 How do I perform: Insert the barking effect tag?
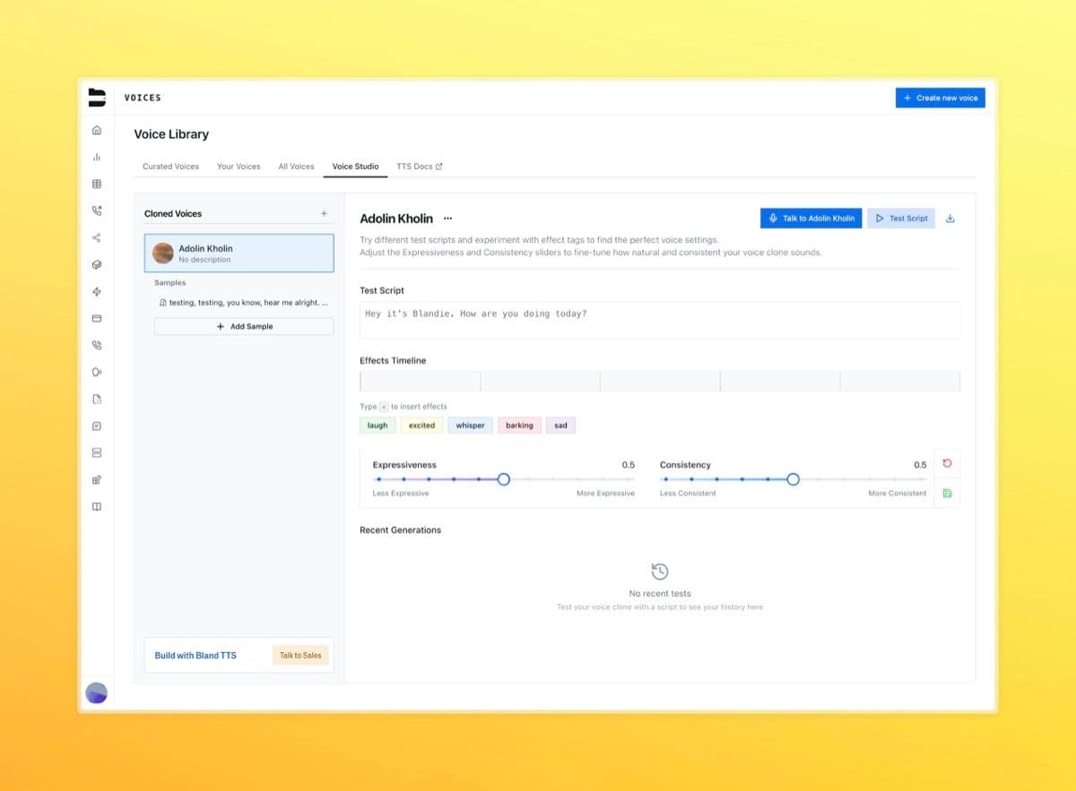[519, 426]
